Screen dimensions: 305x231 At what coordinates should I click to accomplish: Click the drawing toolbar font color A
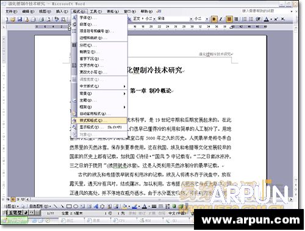pyautogui.click(x=145, y=207)
